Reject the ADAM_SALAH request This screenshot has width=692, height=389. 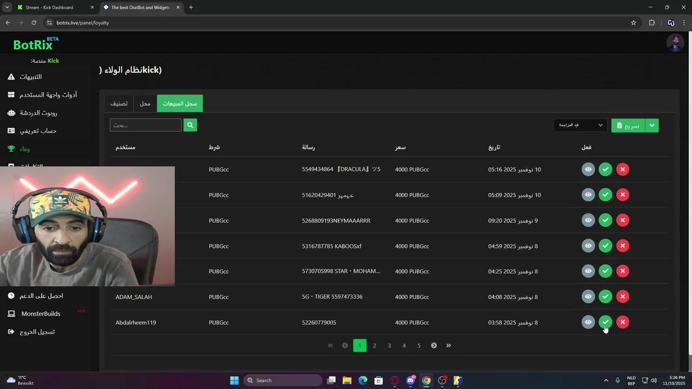tap(623, 296)
